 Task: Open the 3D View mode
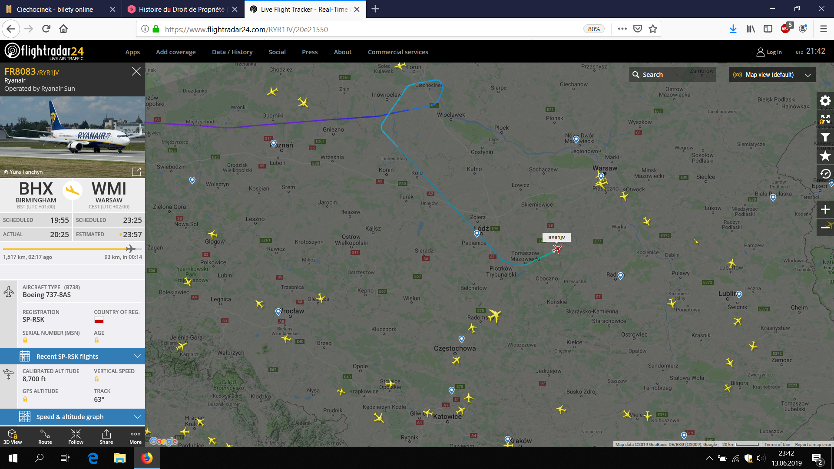[x=13, y=436]
